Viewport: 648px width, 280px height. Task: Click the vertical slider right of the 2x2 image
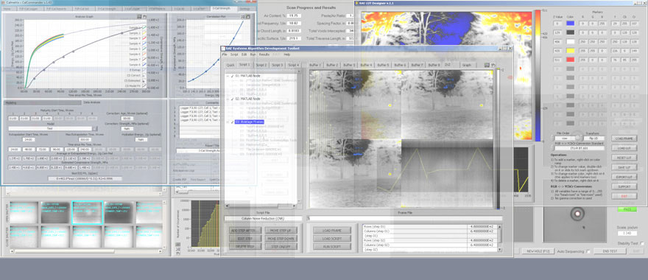[499, 139]
